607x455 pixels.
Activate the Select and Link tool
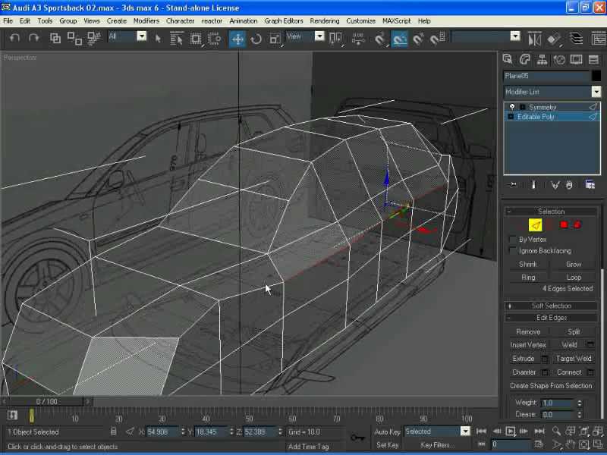[x=55, y=38]
